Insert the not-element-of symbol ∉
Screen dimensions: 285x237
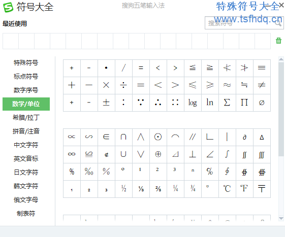106,154
